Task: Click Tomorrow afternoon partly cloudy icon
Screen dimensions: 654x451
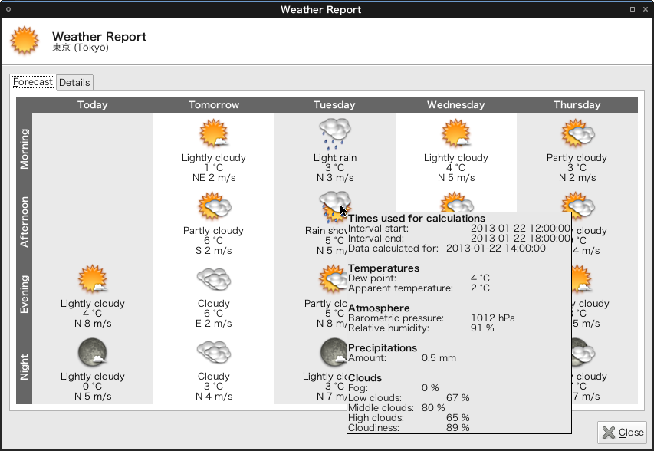Action: [x=213, y=207]
